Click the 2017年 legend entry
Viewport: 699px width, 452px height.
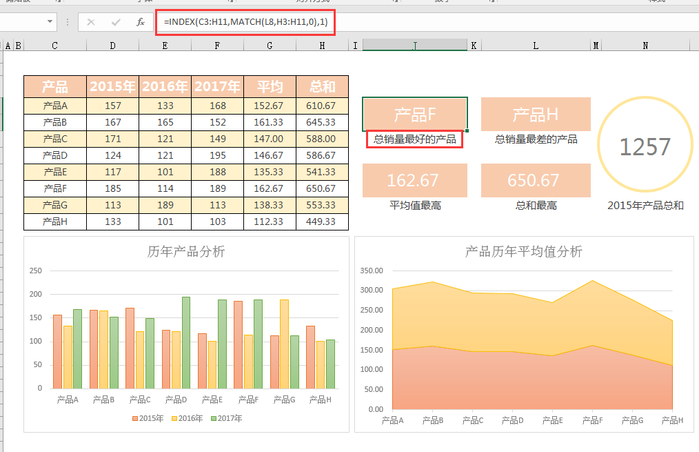[227, 419]
